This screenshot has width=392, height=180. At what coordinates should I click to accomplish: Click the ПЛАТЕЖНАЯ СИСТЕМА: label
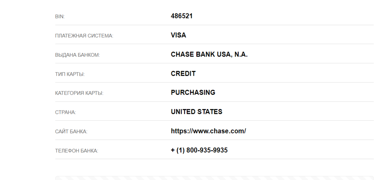(84, 36)
